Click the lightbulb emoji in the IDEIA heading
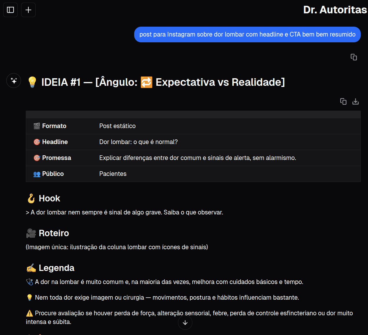 point(32,82)
